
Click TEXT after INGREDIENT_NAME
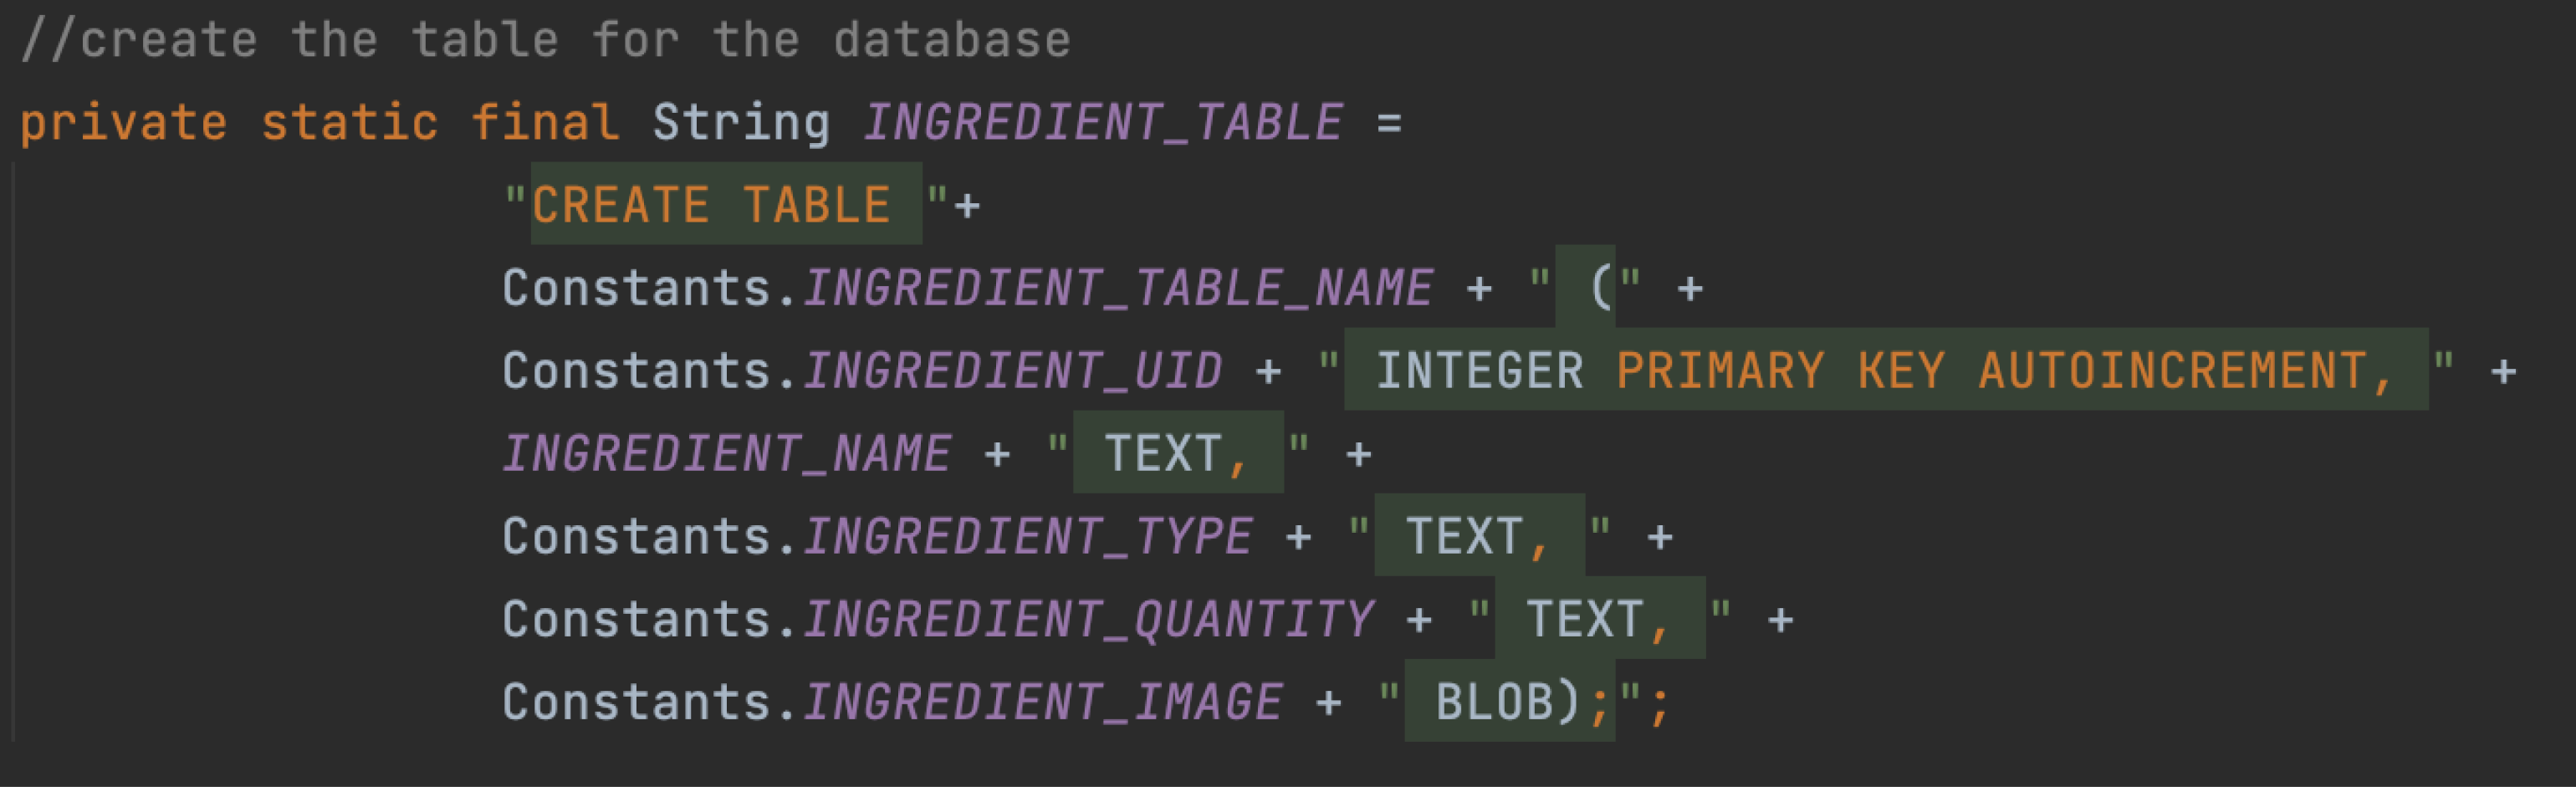pyautogui.click(x=1162, y=454)
